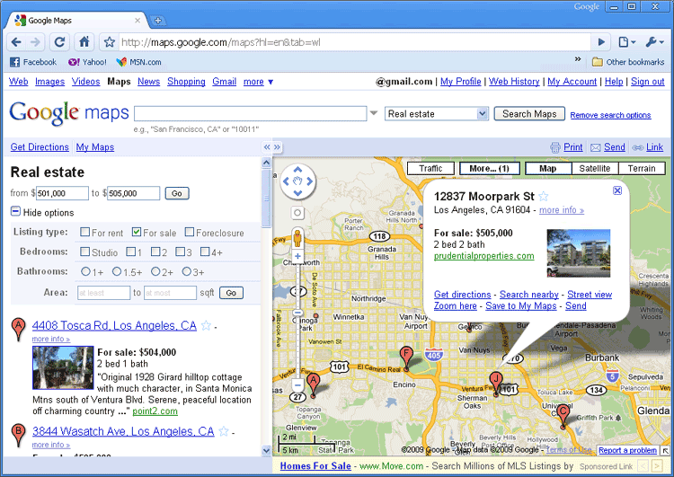674x477 pixels.
Task: Show hidden bookmarks with the chevron
Action: click(578, 59)
